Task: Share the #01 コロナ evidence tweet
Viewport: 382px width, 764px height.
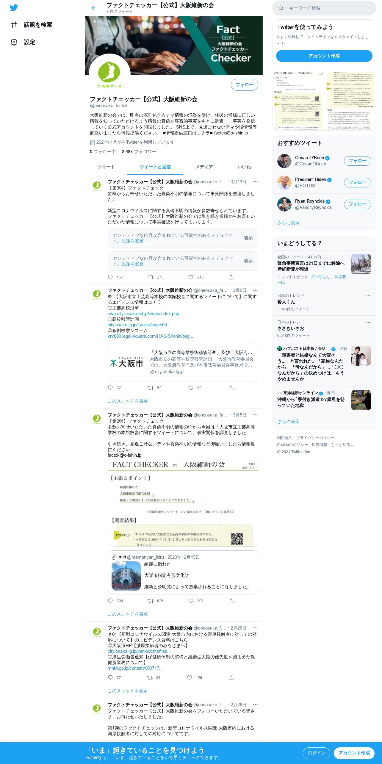Action: [x=231, y=678]
